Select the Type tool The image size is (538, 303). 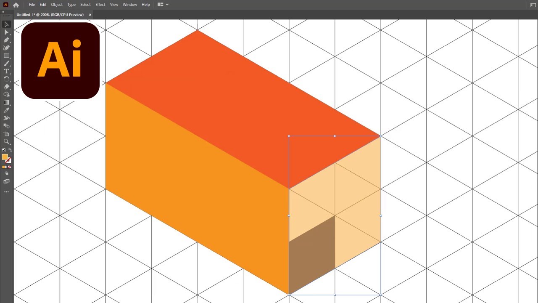coord(6,71)
